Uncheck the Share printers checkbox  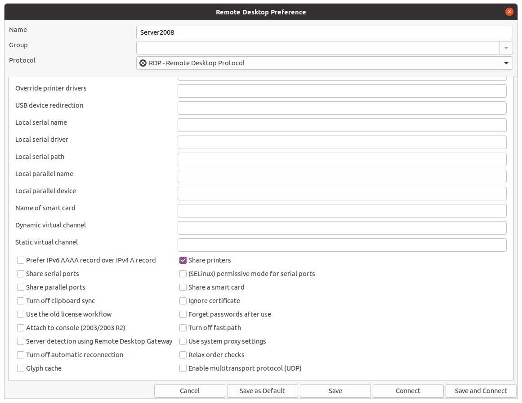pos(183,260)
